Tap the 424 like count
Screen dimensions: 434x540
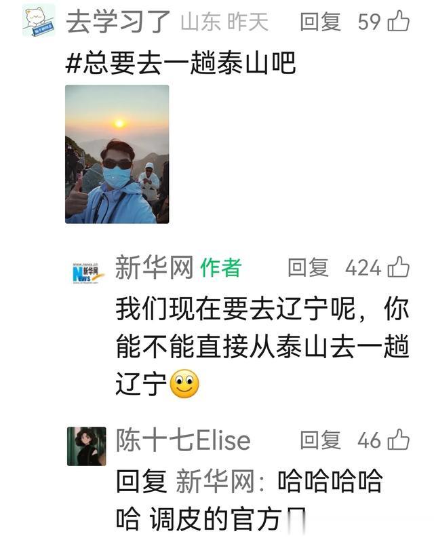click(x=363, y=268)
